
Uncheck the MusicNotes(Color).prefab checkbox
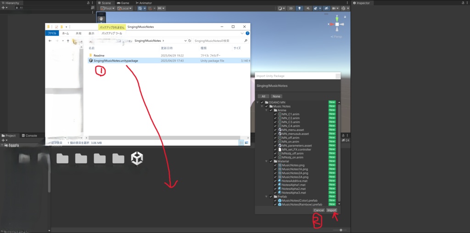click(x=275, y=200)
